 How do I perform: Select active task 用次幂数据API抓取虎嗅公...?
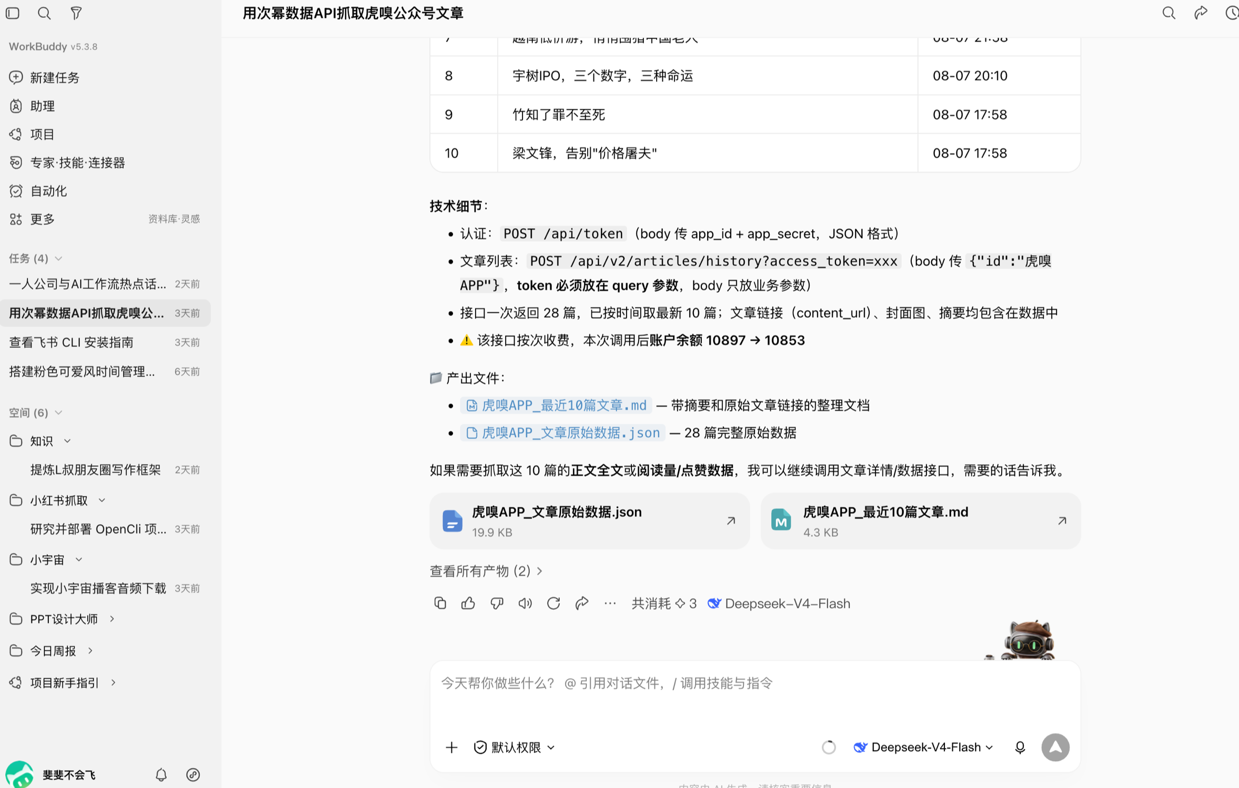click(x=105, y=313)
